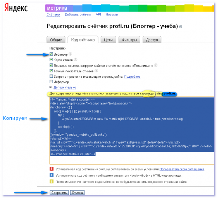217x198 pixels.
Task: Expand the Дополнительно section
Action: point(65,87)
